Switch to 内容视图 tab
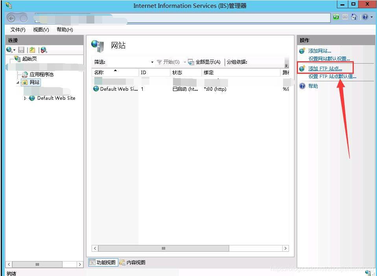Screen dimensions: 377x276 coord(132,262)
